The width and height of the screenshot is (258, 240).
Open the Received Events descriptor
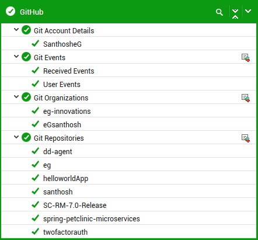pos(69,71)
